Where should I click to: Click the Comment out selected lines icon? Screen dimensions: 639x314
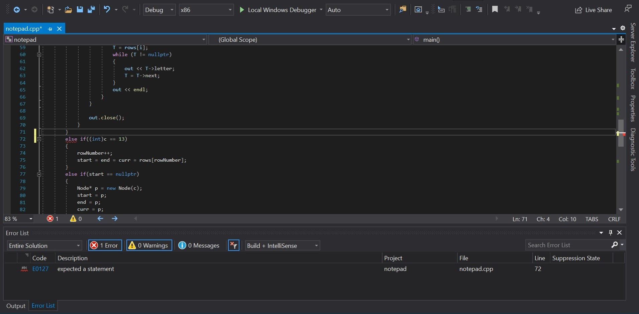468,10
